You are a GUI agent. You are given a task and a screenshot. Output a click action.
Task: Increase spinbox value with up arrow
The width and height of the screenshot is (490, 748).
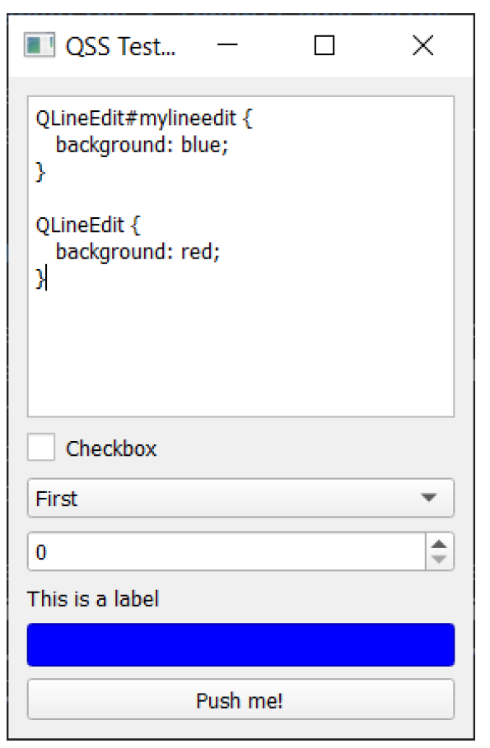point(439,544)
